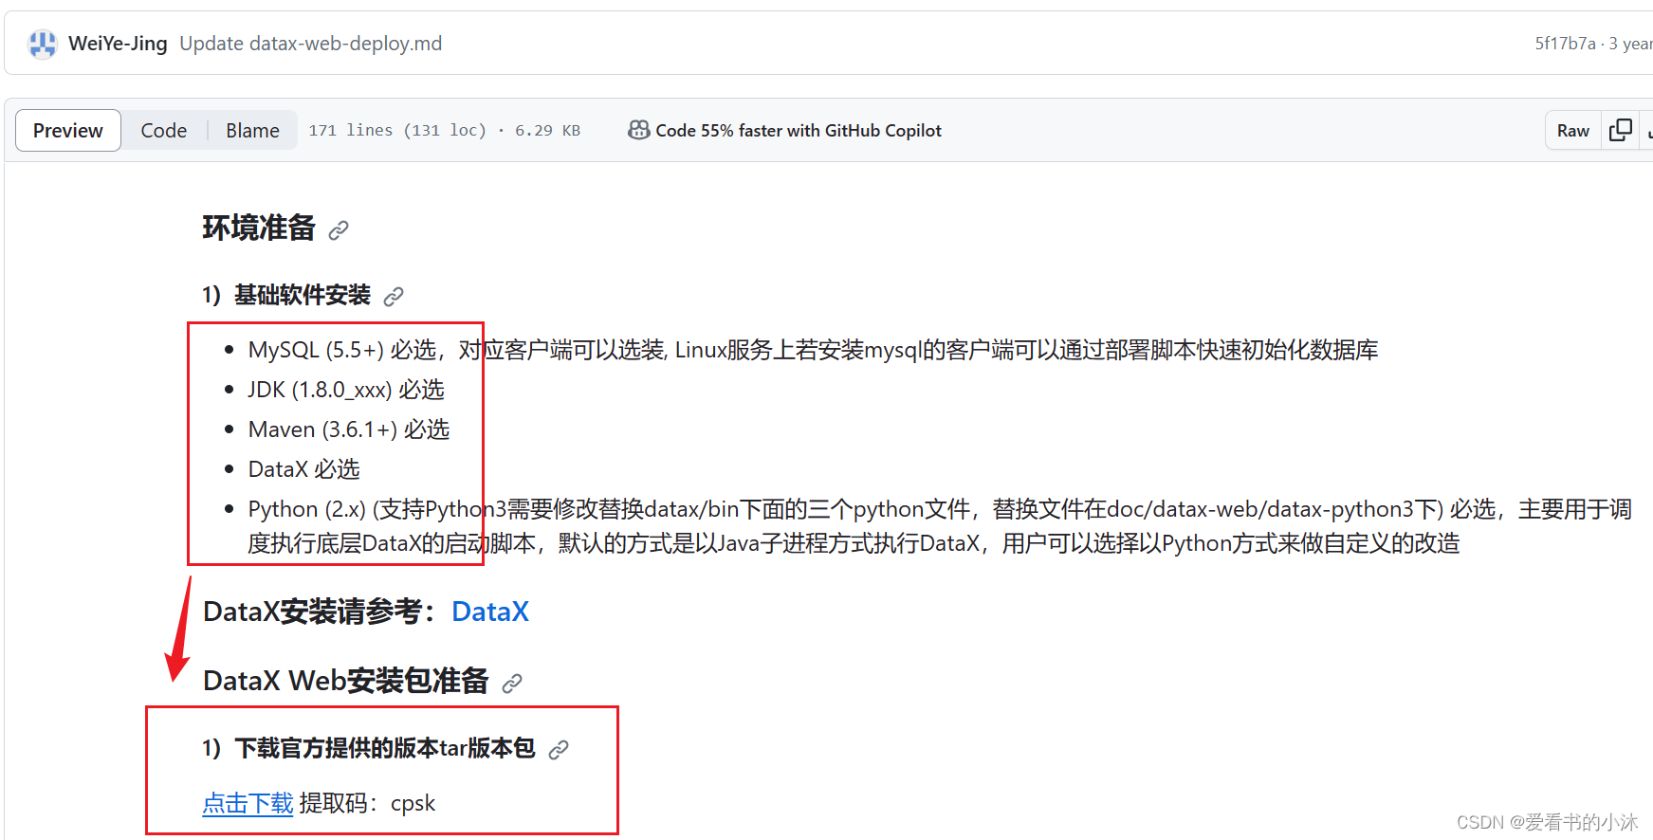Click the GitHub Copilot icon

point(639,130)
